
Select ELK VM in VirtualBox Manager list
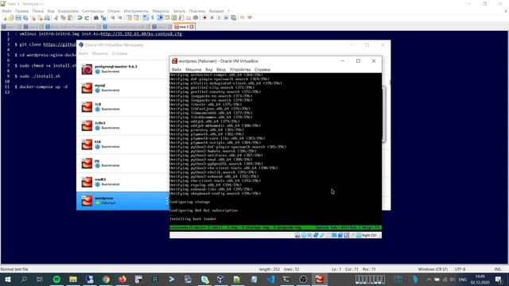(x=122, y=145)
